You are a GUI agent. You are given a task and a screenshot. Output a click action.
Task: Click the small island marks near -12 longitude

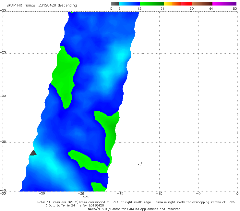(140, 164)
